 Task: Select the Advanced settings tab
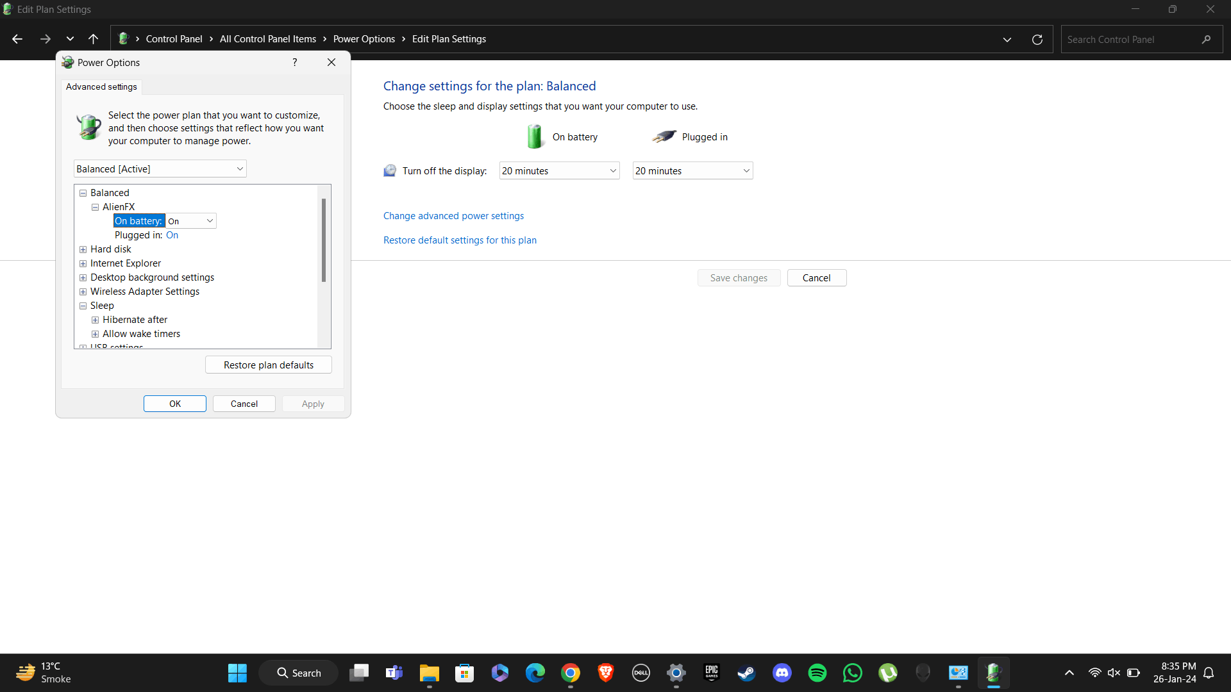coord(101,86)
